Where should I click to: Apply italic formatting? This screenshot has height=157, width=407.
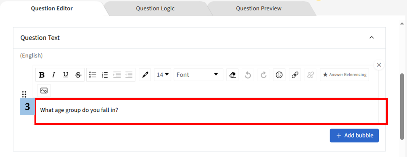pyautogui.click(x=53, y=75)
